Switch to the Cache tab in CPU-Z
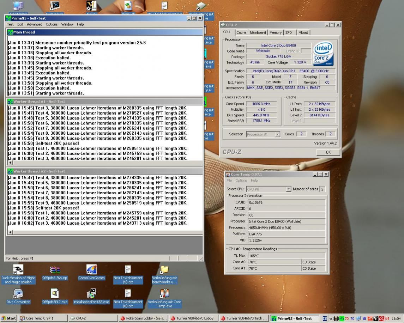This screenshot has height=323, width=404. click(241, 32)
